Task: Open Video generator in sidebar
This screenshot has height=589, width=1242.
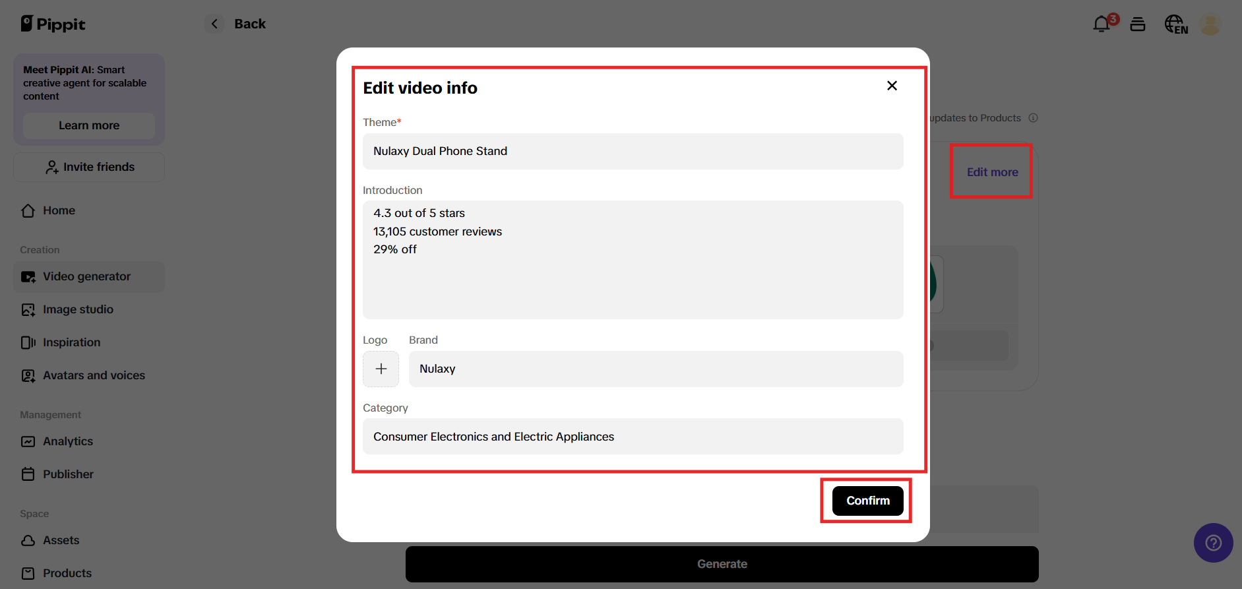Action: (89, 276)
